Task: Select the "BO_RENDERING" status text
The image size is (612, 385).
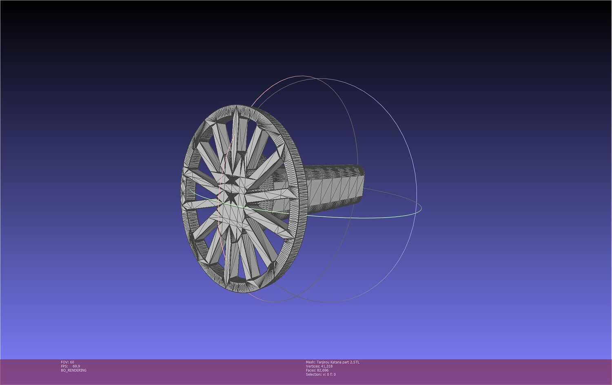Action: pyautogui.click(x=73, y=370)
